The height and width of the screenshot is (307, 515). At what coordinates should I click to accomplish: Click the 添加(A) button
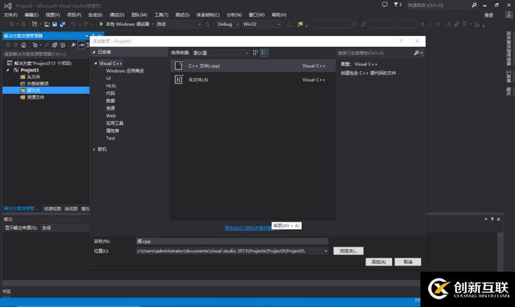tap(379, 262)
